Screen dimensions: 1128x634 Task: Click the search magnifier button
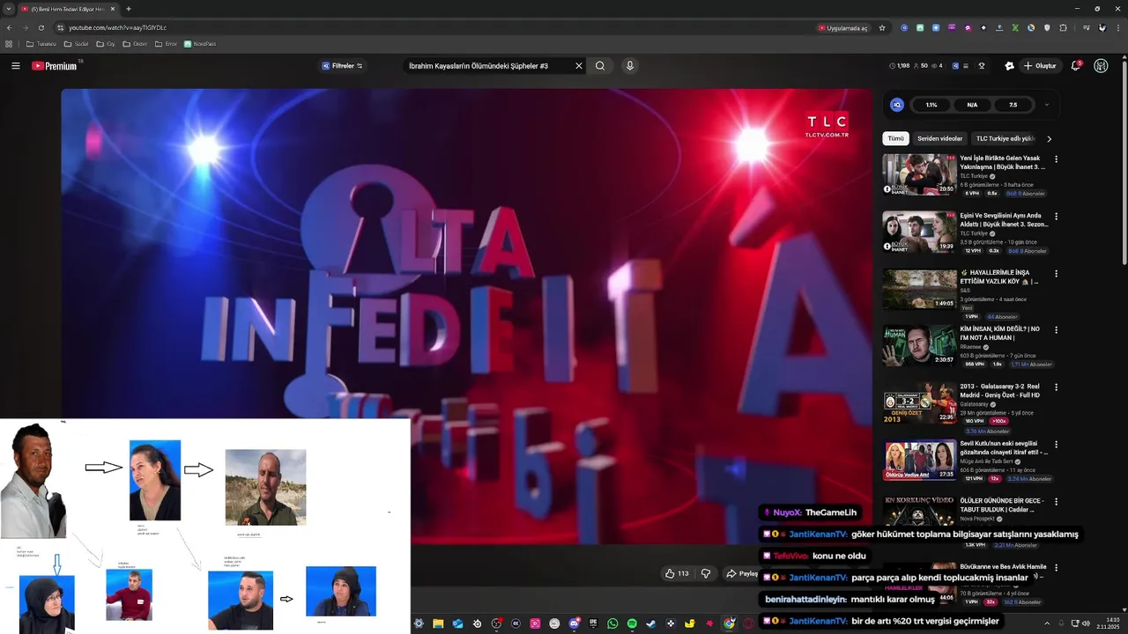pyautogui.click(x=600, y=66)
